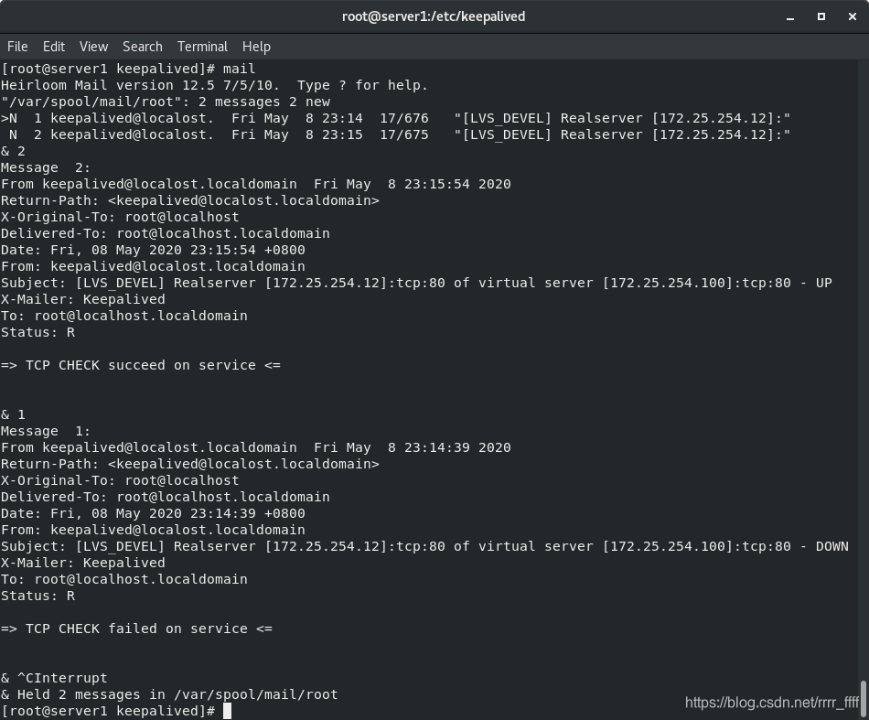Click the '& 2' command line
Image resolution: width=869 pixels, height=720 pixels.
13,151
